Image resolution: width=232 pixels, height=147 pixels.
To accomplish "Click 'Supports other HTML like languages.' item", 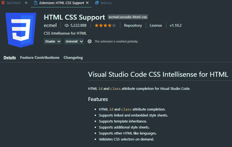I will pyautogui.click(x=128, y=133).
